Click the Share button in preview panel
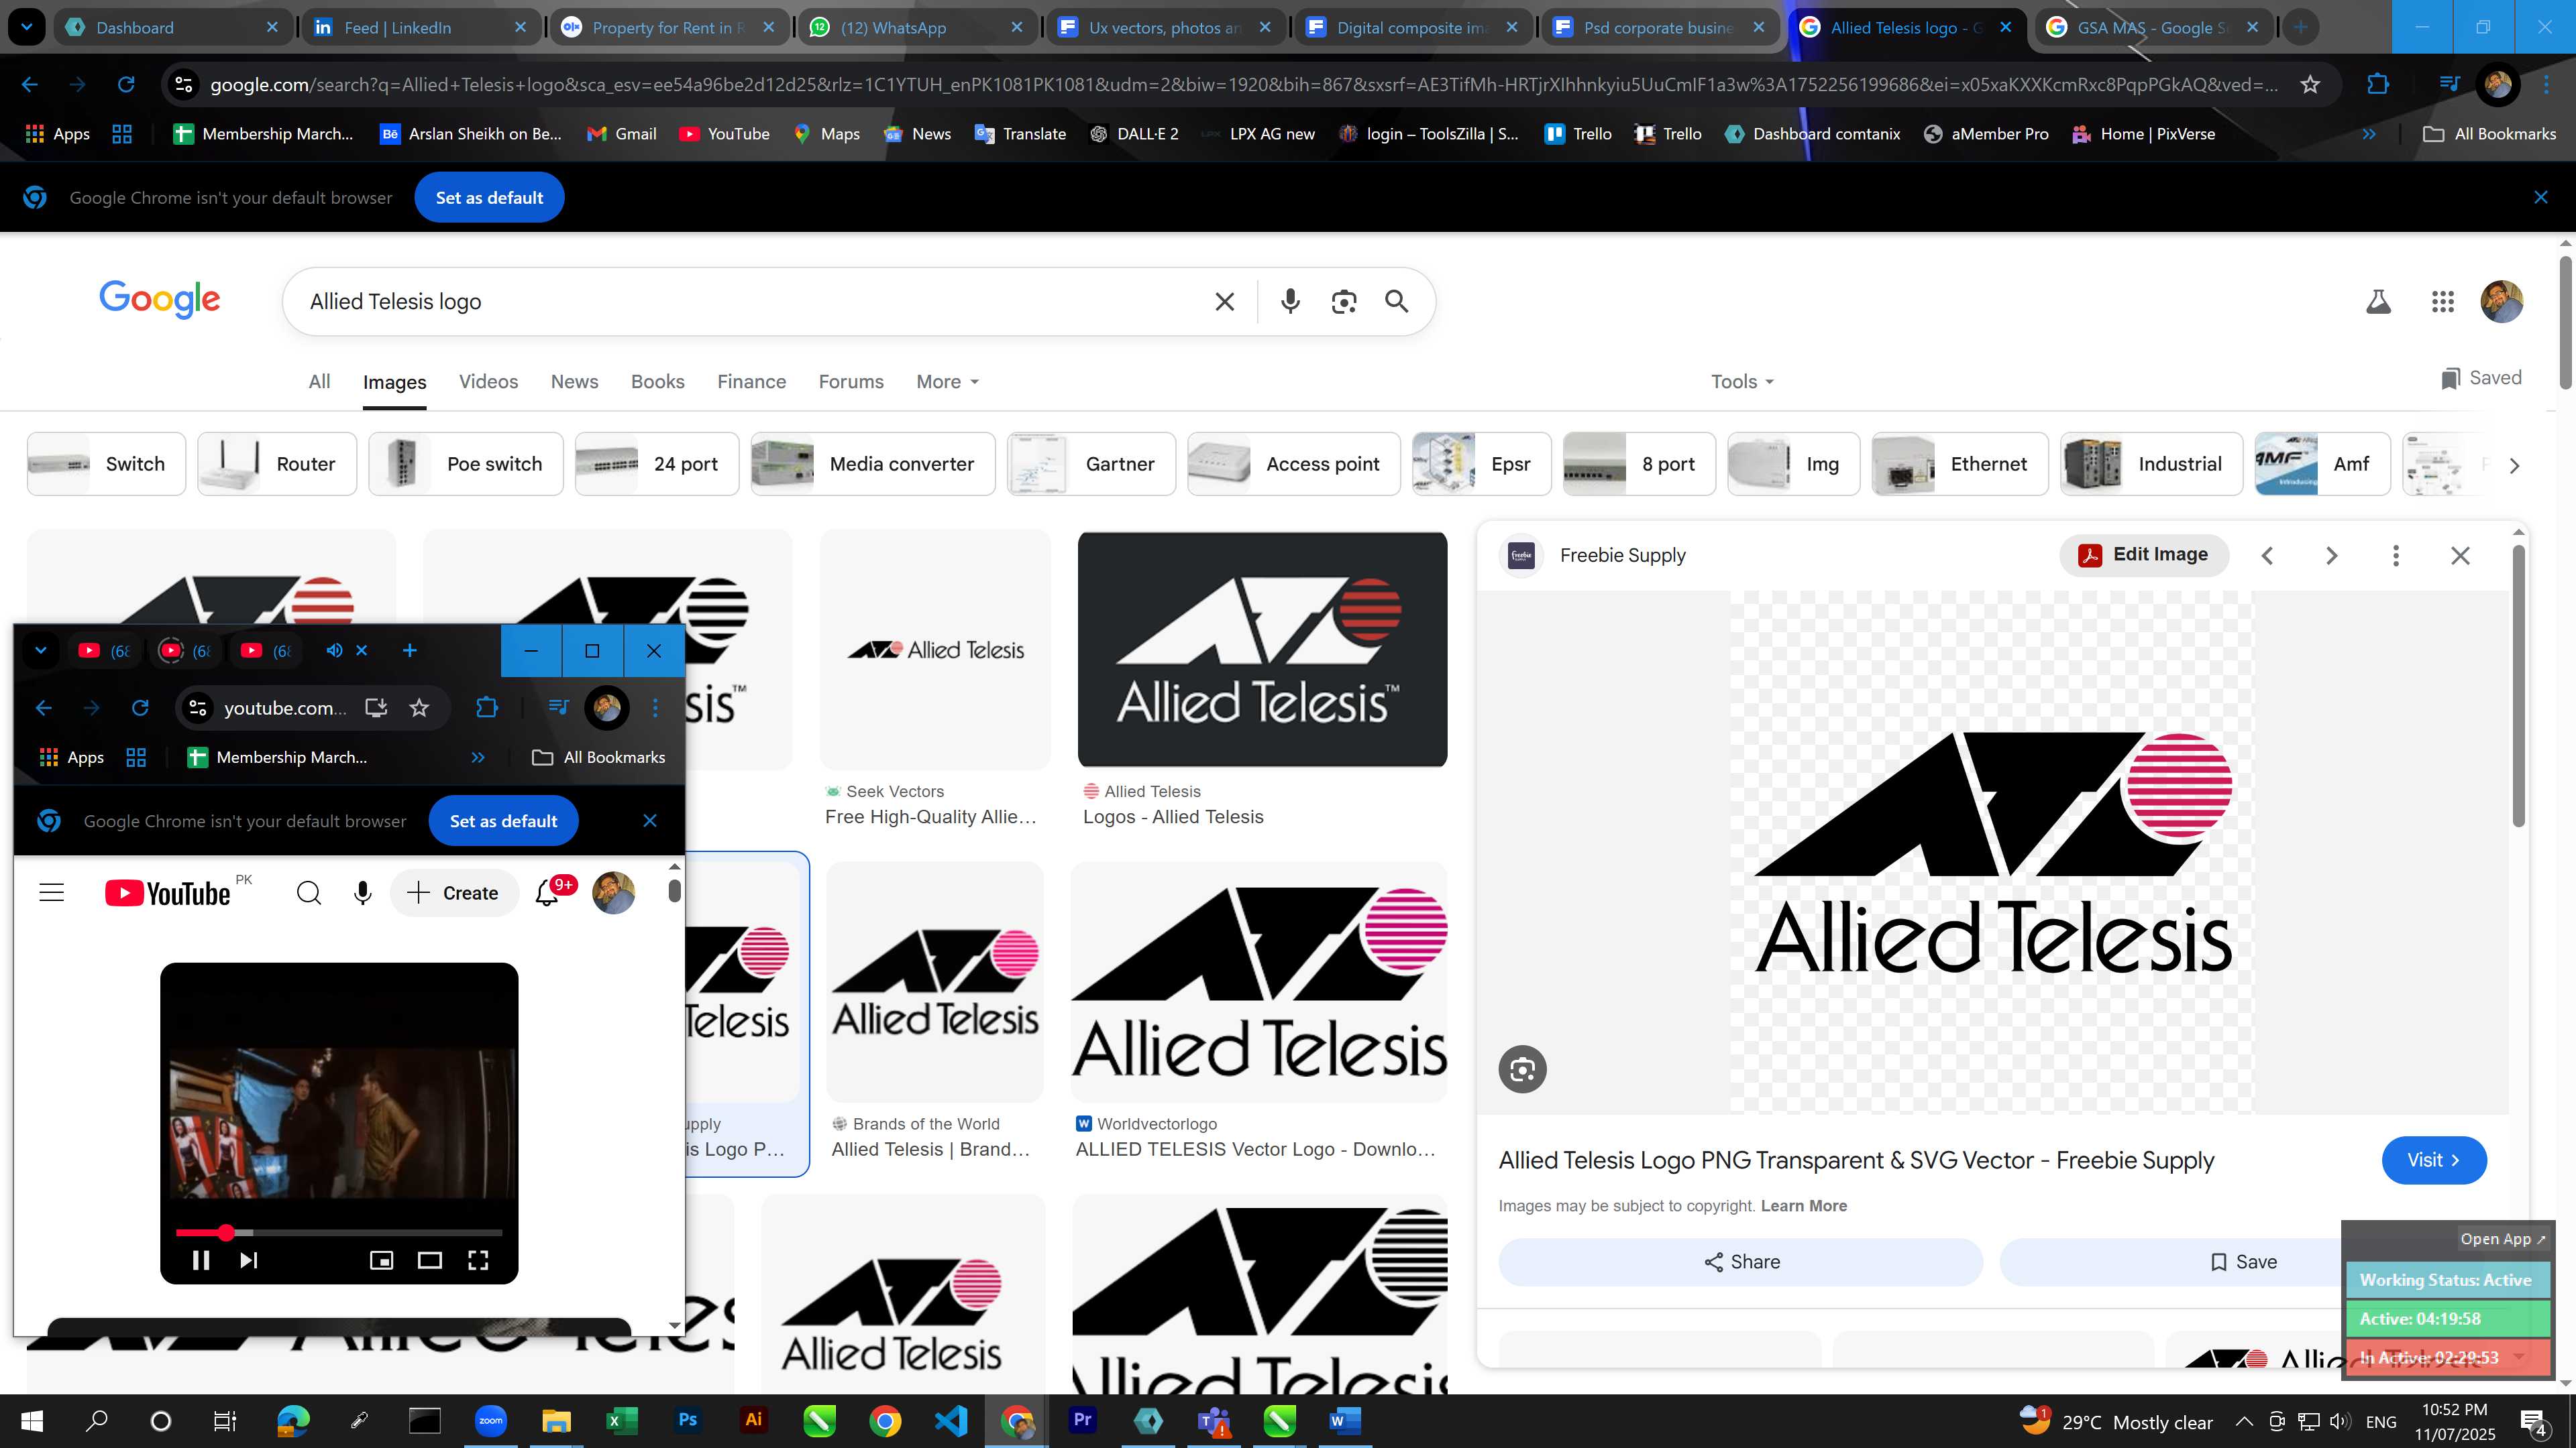 (1740, 1262)
